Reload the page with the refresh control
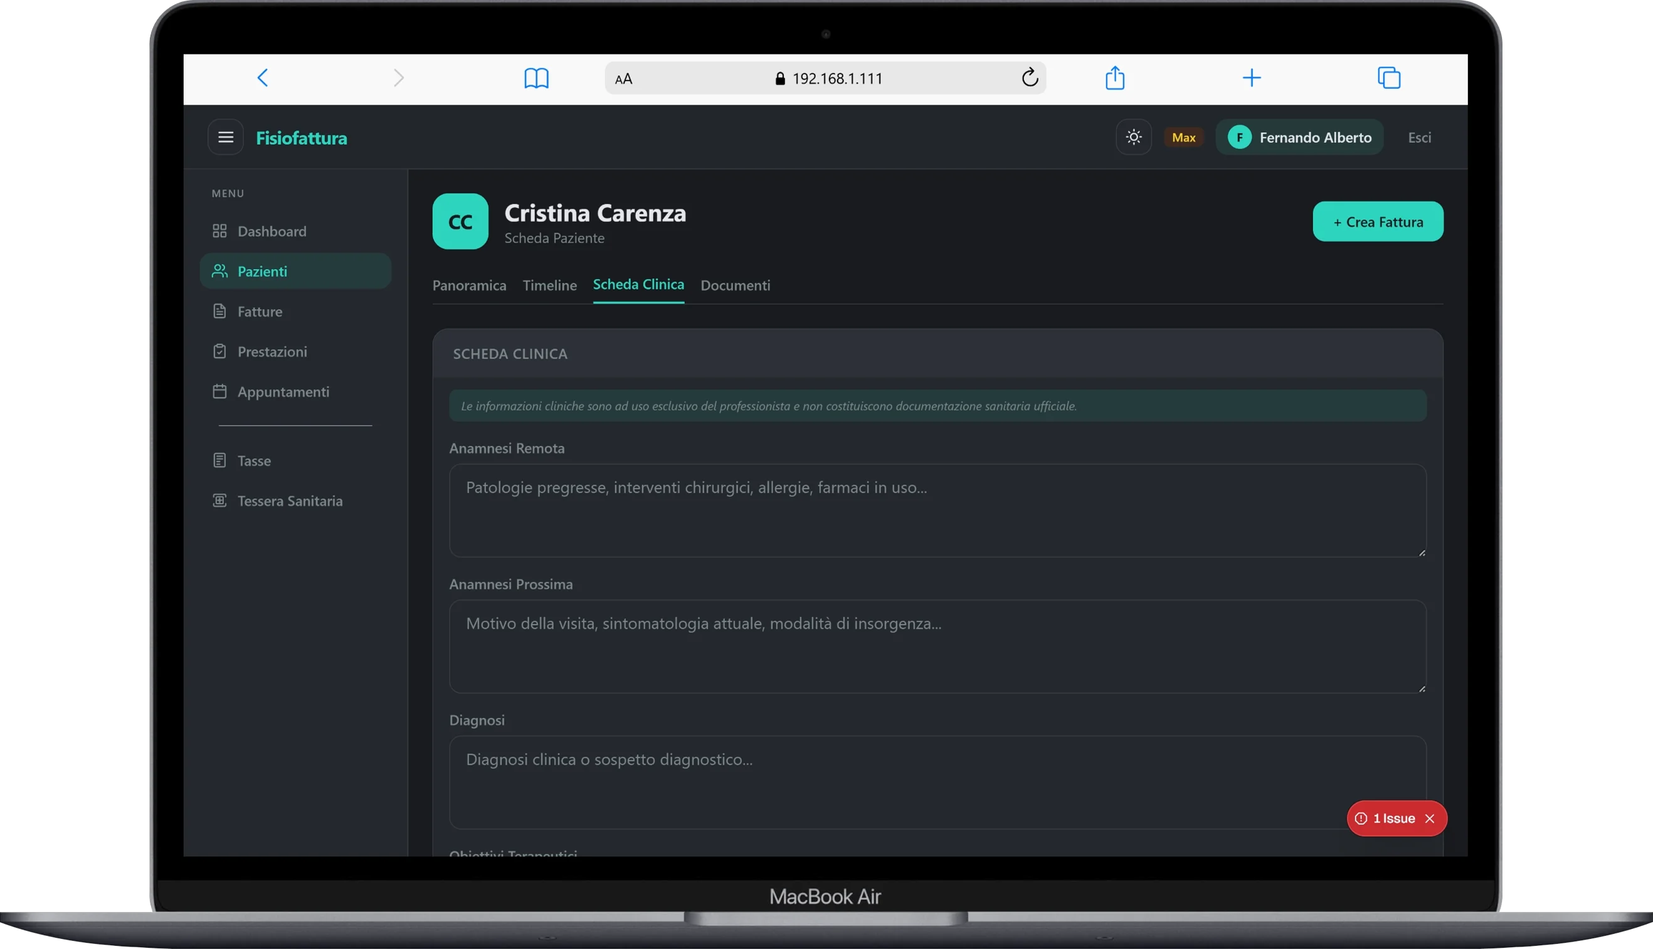1653x949 pixels. 1030,78
